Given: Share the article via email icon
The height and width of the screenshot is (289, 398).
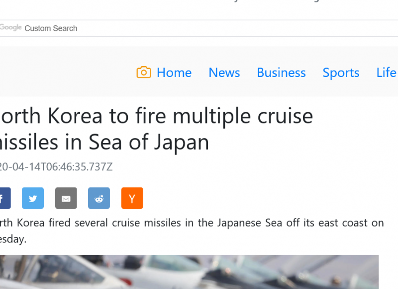Looking at the screenshot, I should coord(66,198).
